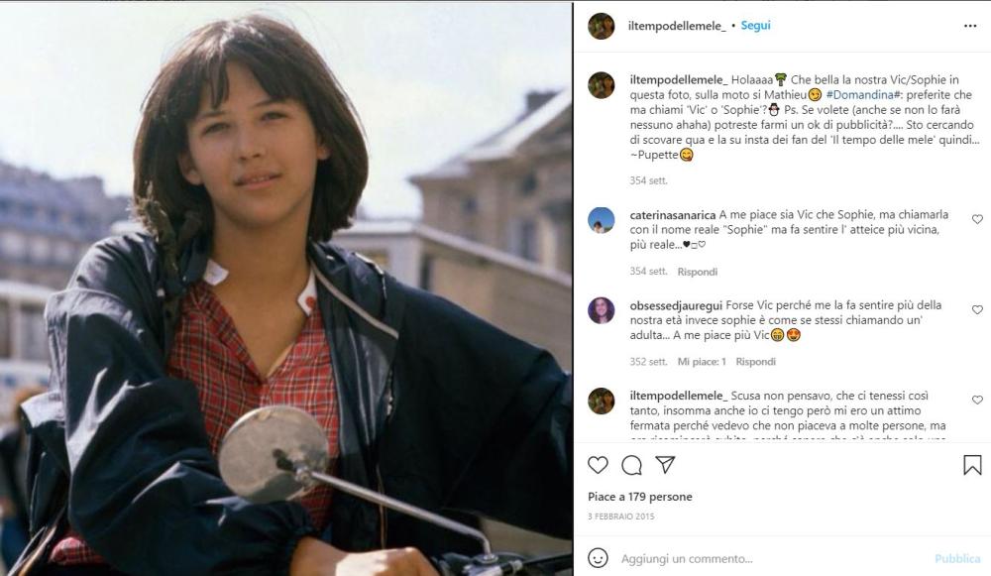
Task: Open three-dot more options menu
Action: coord(970,26)
